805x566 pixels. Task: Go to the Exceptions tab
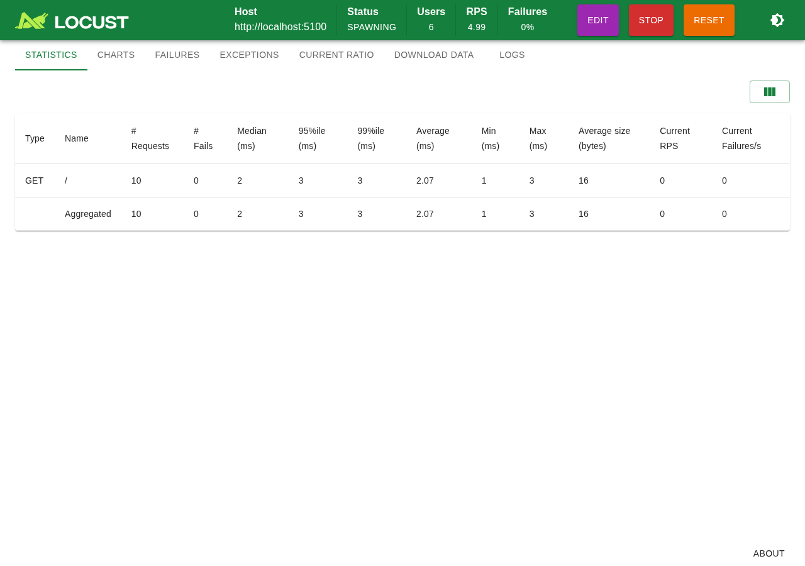pos(250,55)
